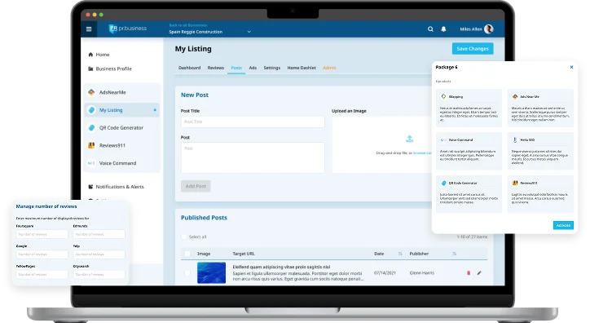Switch to the Settings tab

(271, 68)
